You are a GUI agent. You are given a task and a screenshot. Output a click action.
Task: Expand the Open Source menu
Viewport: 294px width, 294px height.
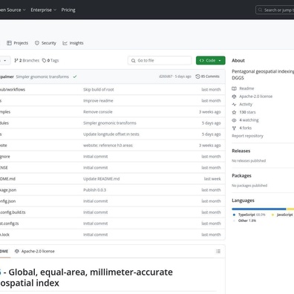click(13, 10)
